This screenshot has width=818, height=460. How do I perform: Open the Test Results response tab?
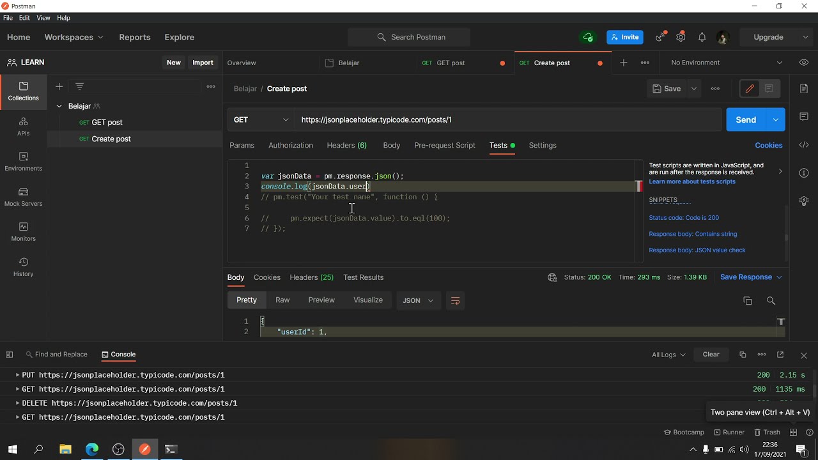click(363, 277)
